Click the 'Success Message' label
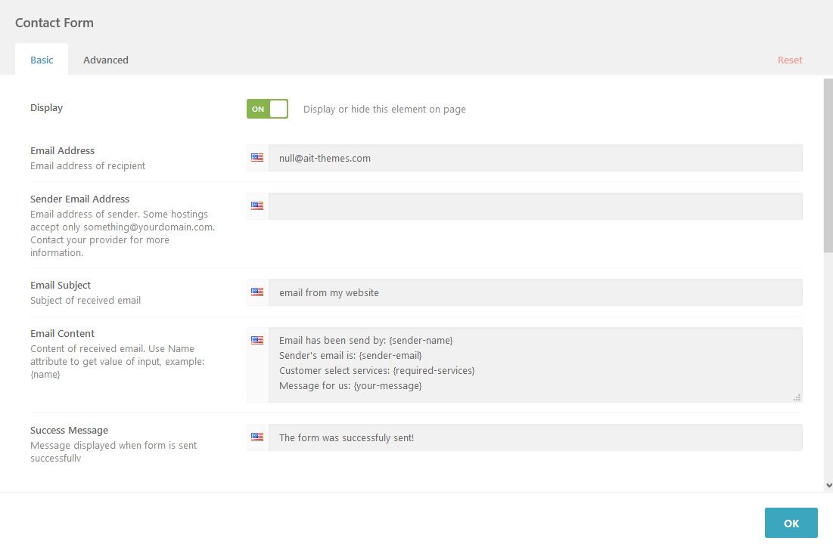This screenshot has width=833, height=553. (69, 430)
